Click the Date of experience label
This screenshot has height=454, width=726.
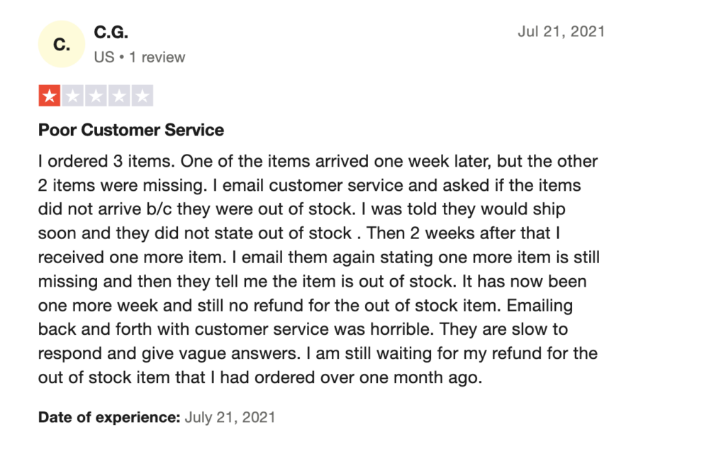(x=109, y=417)
